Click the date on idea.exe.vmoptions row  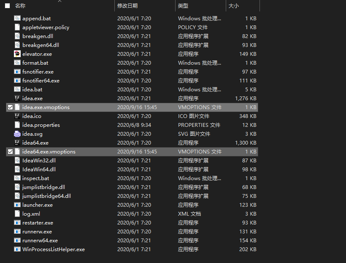pyautogui.click(x=137, y=107)
